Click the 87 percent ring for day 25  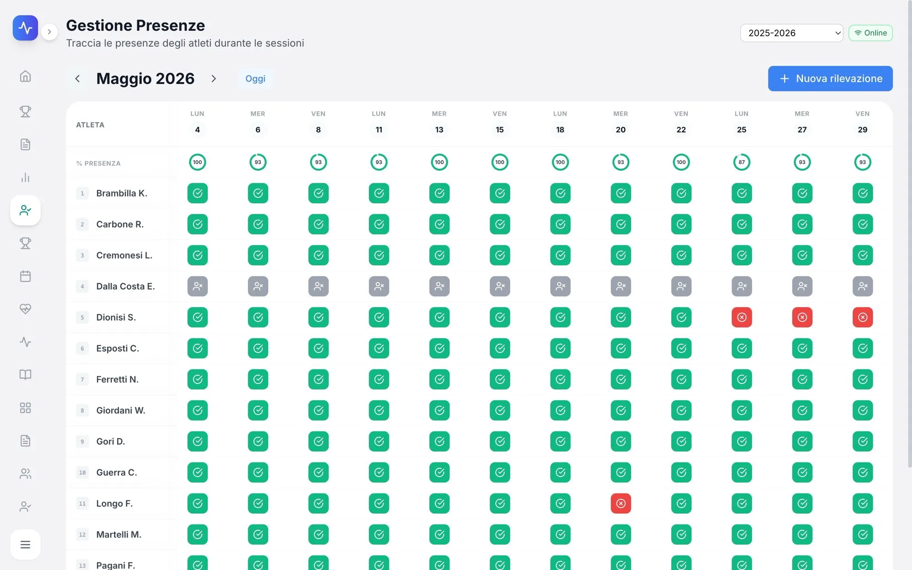[x=742, y=162]
